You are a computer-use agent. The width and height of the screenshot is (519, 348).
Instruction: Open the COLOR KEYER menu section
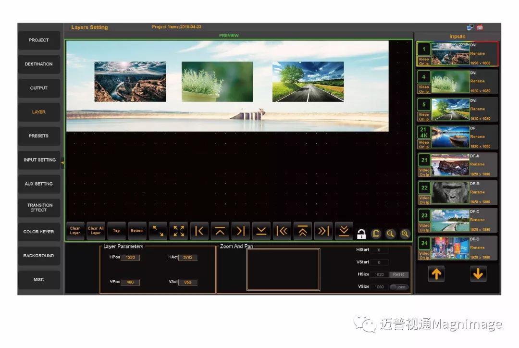click(39, 232)
